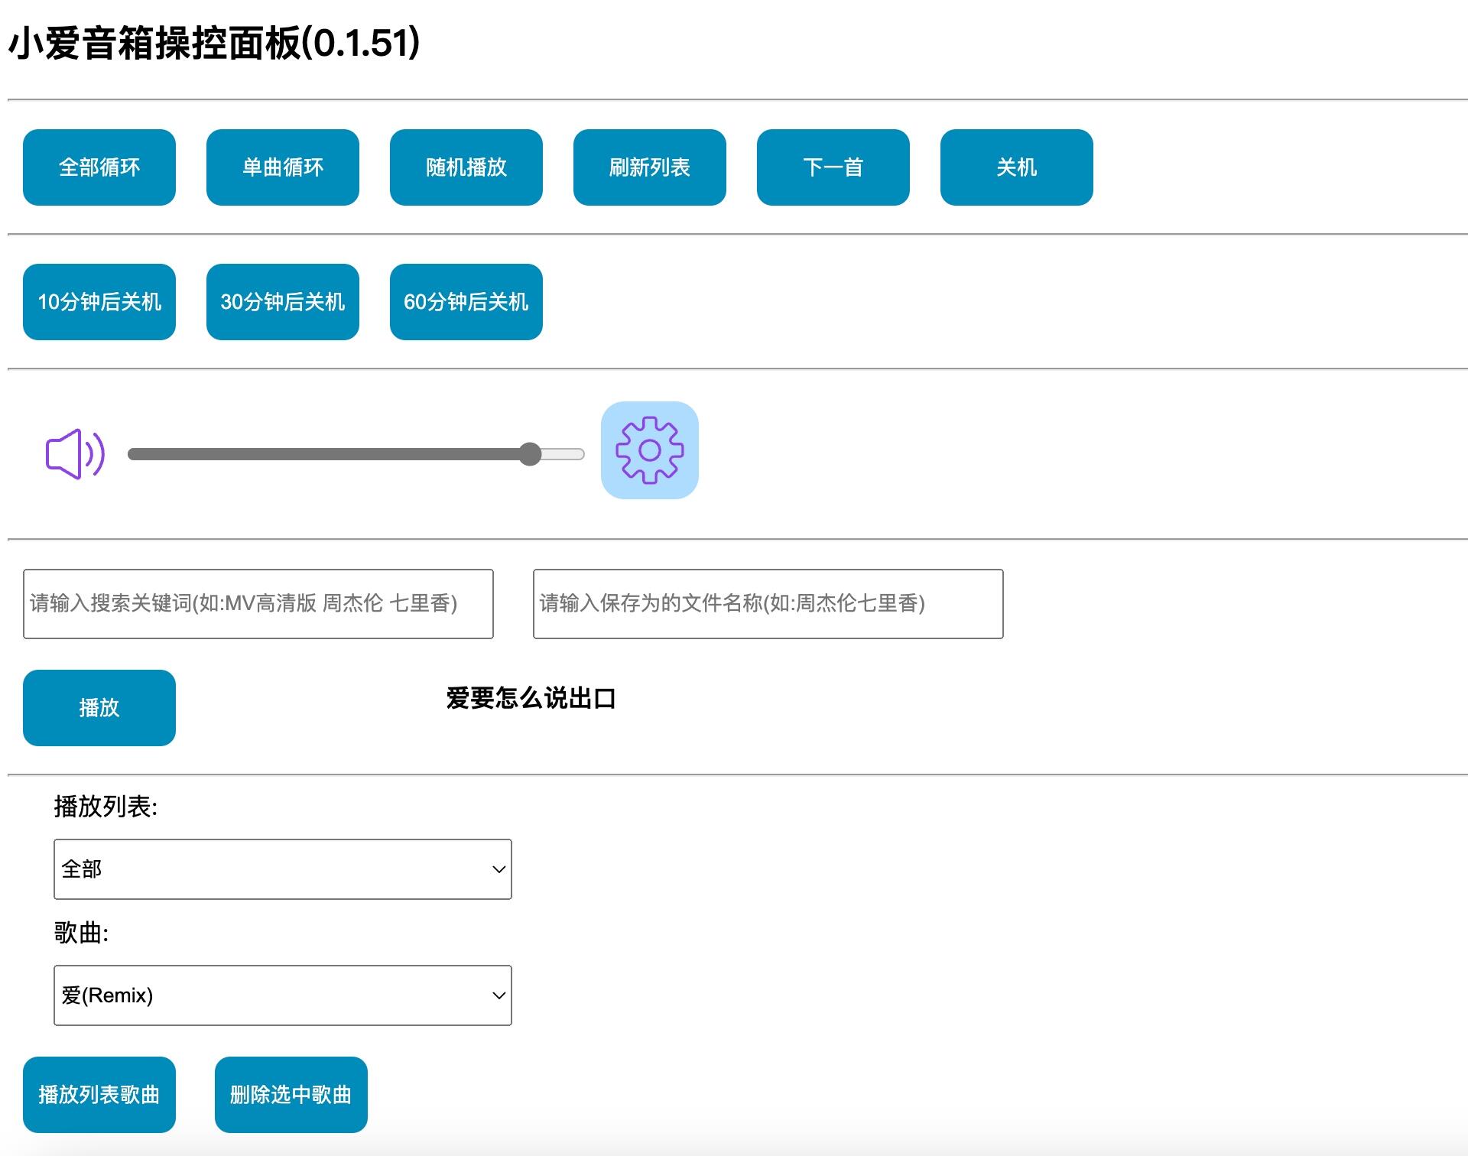
Task: Click the 小爱音箱操控面板 title heading
Action: (x=214, y=43)
